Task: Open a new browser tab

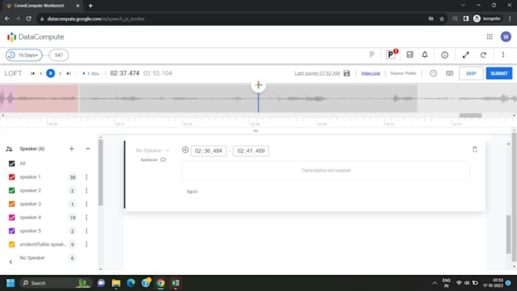Action: pyautogui.click(x=90, y=5)
